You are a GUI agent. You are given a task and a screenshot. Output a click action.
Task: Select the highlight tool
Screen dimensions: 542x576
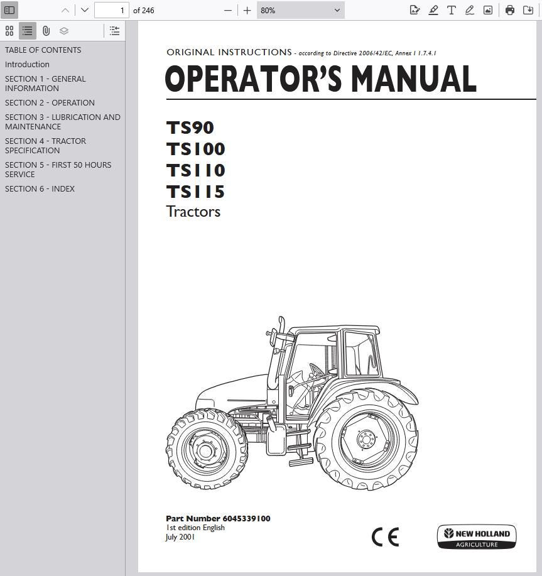tap(433, 10)
